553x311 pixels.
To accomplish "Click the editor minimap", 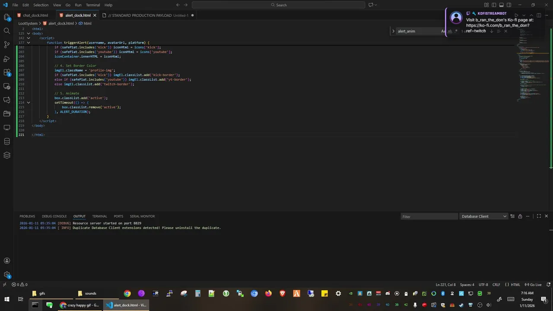I will [533, 65].
